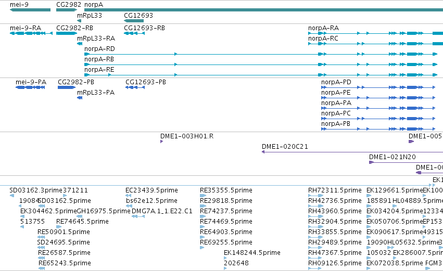Image resolution: width=443 pixels, height=271 pixels.
Task: Select the RE26587.5prime EST label
Action: click(64, 253)
